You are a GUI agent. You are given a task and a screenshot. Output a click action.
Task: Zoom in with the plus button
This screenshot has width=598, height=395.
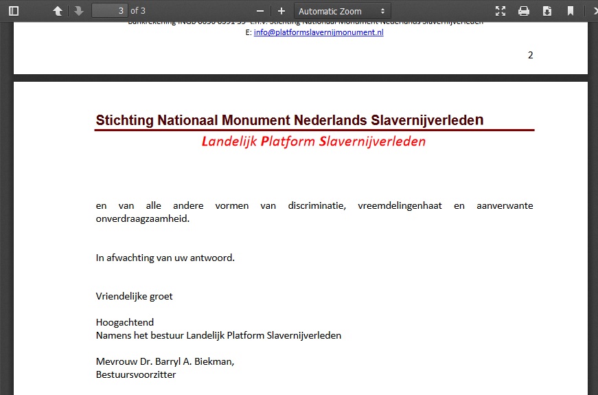pos(281,11)
